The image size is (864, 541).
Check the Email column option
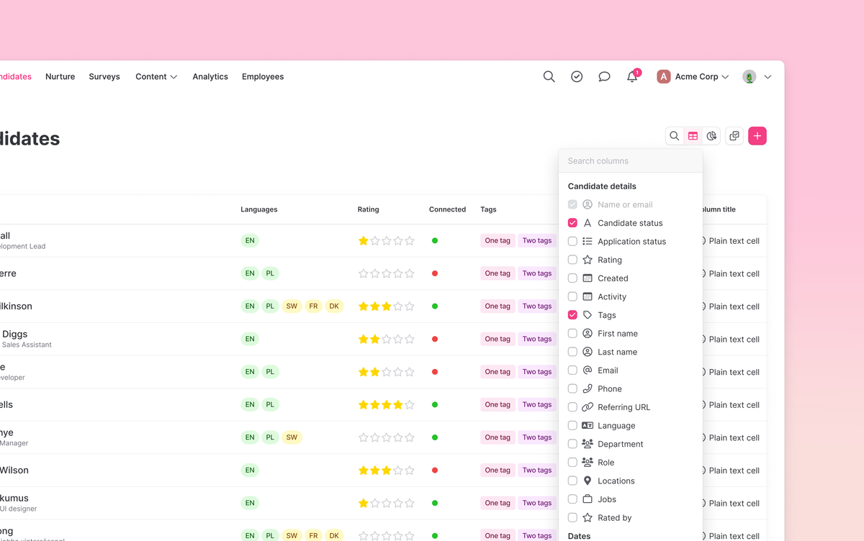pos(572,370)
